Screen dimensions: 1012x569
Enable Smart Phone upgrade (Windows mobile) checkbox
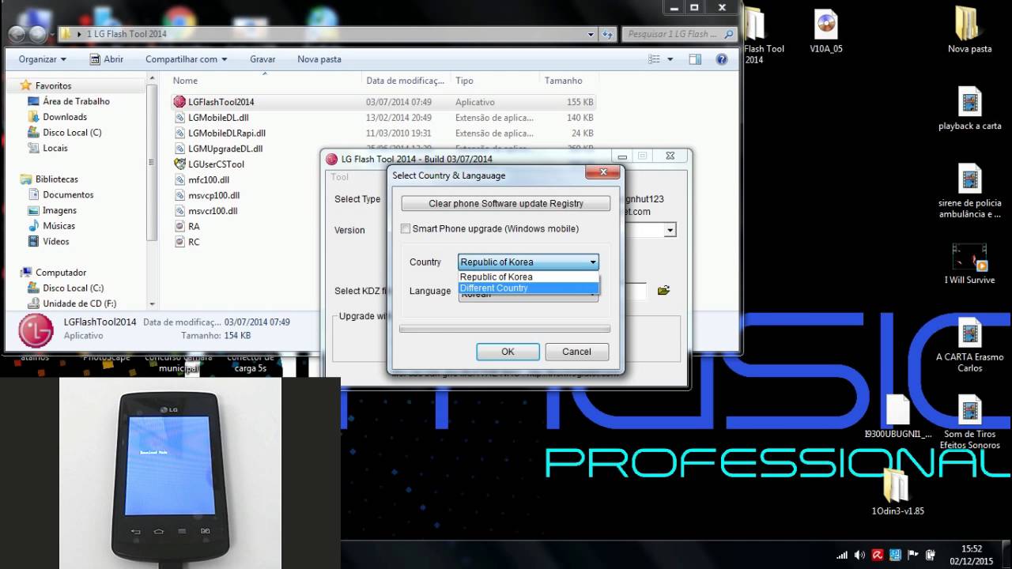point(406,229)
